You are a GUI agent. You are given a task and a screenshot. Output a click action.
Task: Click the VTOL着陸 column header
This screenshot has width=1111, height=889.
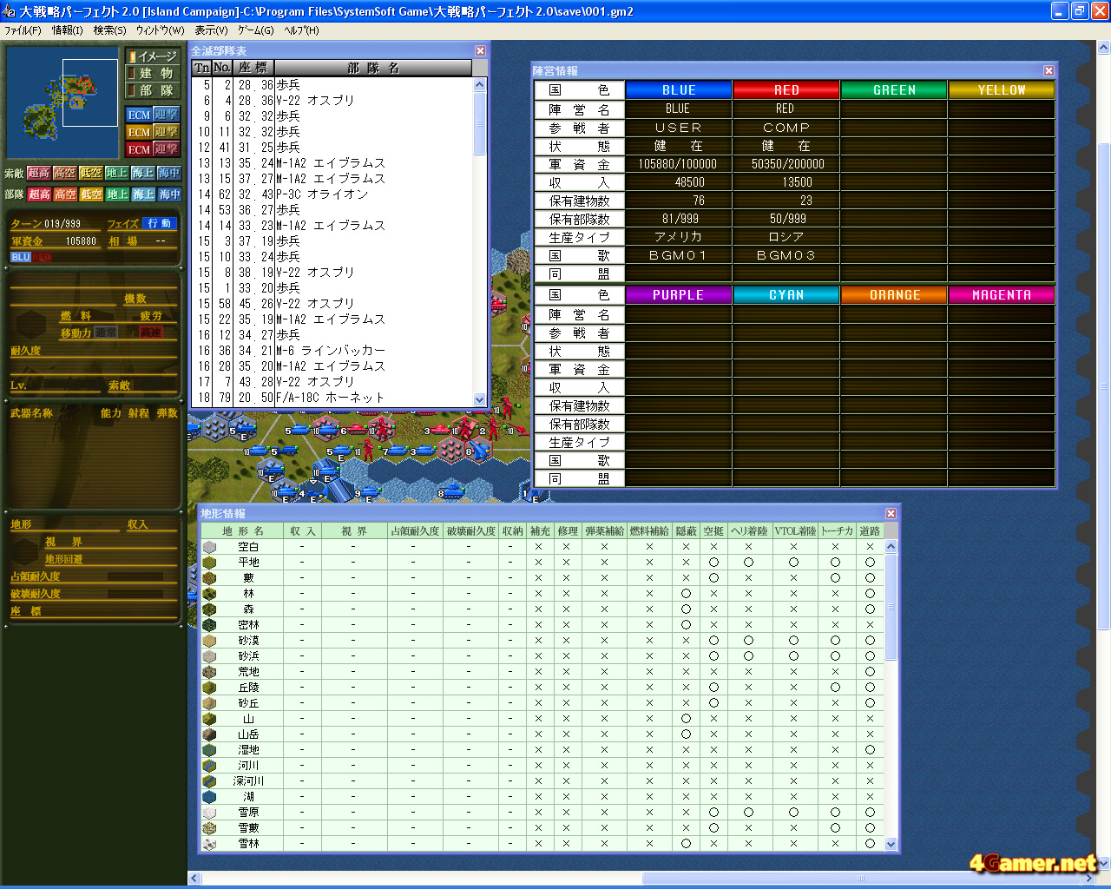794,531
